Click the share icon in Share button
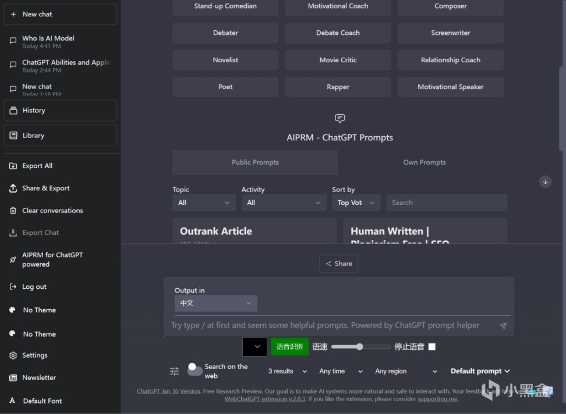Viewport: 566px width, 414px height. [x=328, y=264]
